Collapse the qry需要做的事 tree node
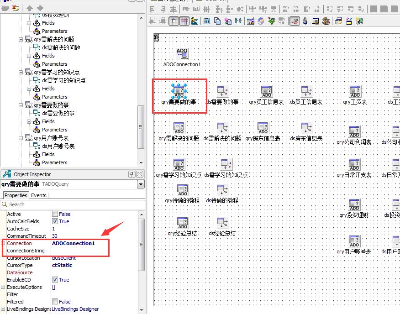This screenshot has height=314, width=400. (x=21, y=105)
